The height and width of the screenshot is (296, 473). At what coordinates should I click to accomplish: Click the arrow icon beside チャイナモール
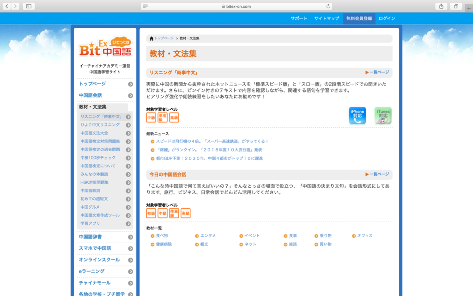(130, 283)
